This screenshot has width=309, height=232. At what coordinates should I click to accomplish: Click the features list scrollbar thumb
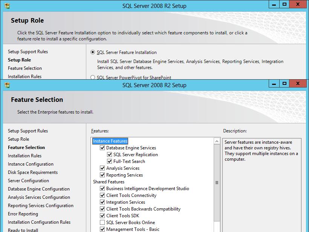coord(217,183)
